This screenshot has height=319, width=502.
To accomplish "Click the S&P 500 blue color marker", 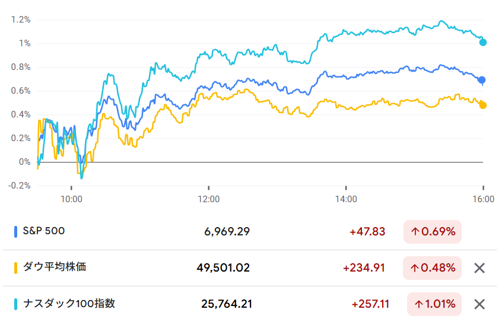I will tap(15, 232).
